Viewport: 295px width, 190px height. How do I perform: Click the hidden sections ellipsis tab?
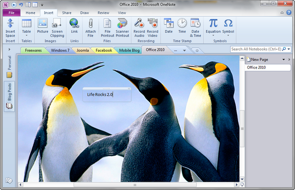pyautogui.click(x=175, y=51)
